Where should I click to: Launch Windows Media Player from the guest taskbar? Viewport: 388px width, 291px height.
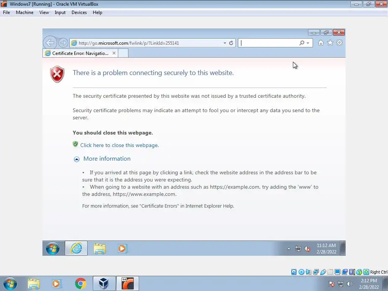122,249
